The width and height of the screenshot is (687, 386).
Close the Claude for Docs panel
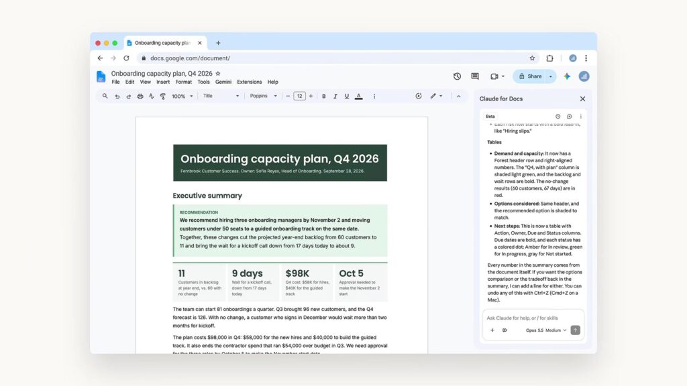click(x=582, y=99)
